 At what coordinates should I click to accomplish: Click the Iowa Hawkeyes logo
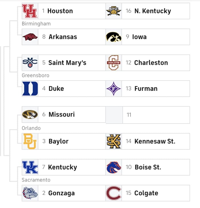[113, 37]
